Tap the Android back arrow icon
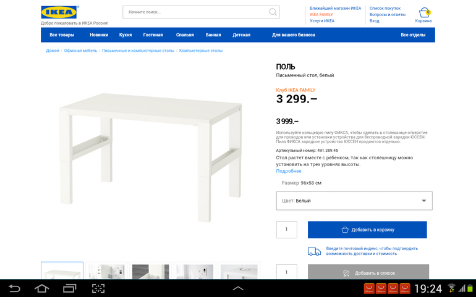The image size is (476, 297). coord(14,288)
